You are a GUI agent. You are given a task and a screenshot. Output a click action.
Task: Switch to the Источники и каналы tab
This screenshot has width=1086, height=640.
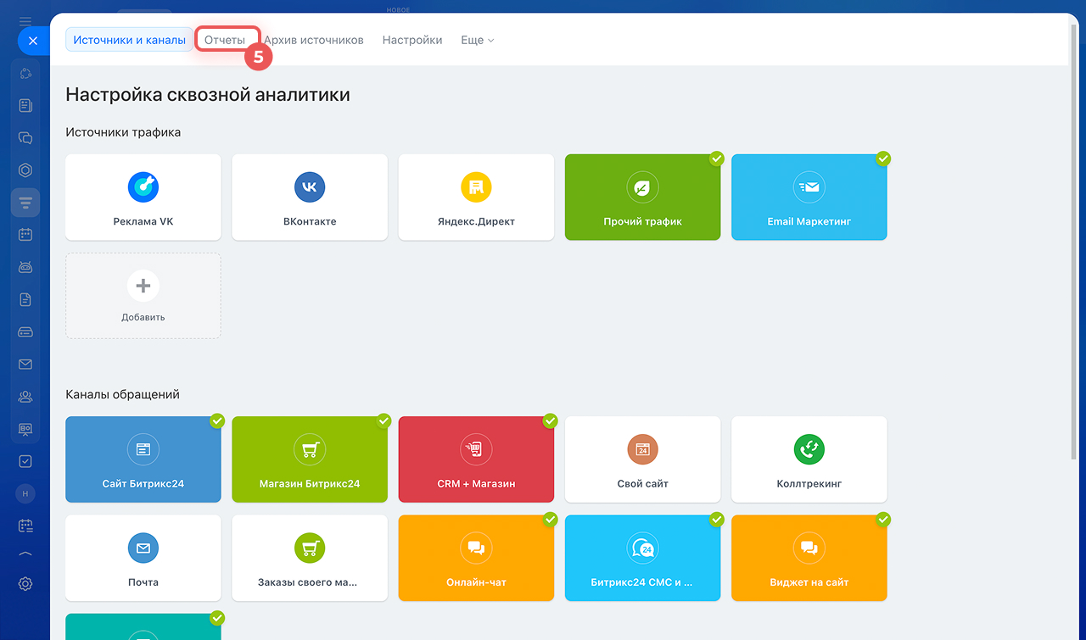point(130,40)
